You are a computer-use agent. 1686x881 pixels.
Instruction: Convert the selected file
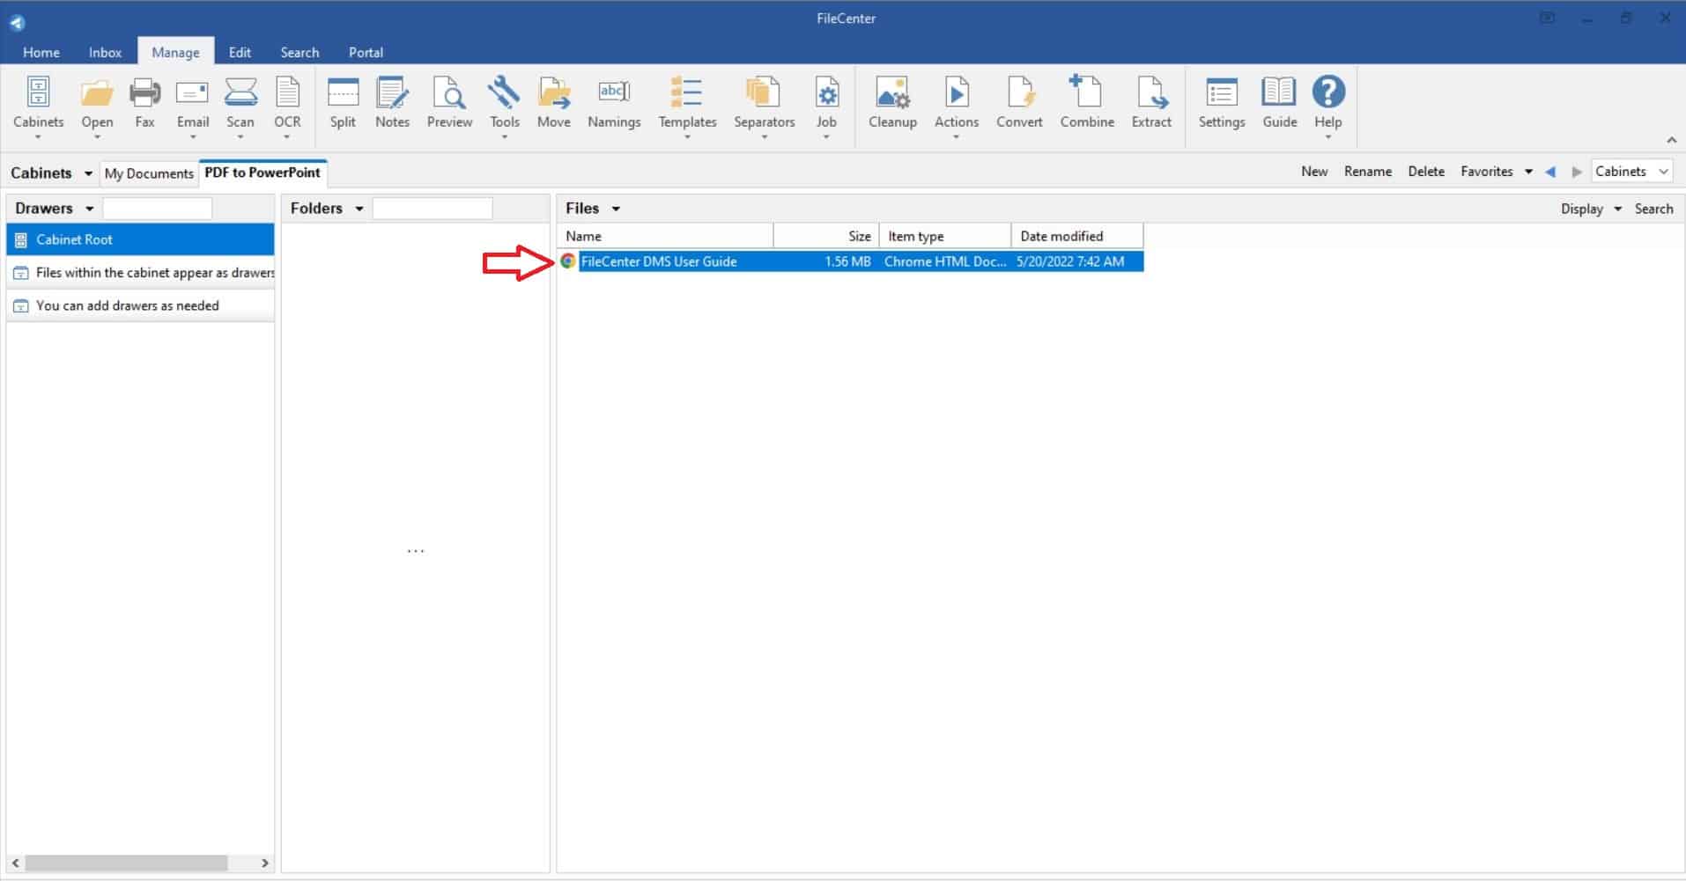click(x=1019, y=104)
